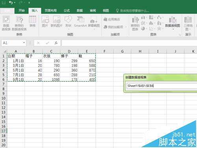Screen dimensions: 197x148
Task: Open the Charts group dialog launcher
Action: (180, 35)
